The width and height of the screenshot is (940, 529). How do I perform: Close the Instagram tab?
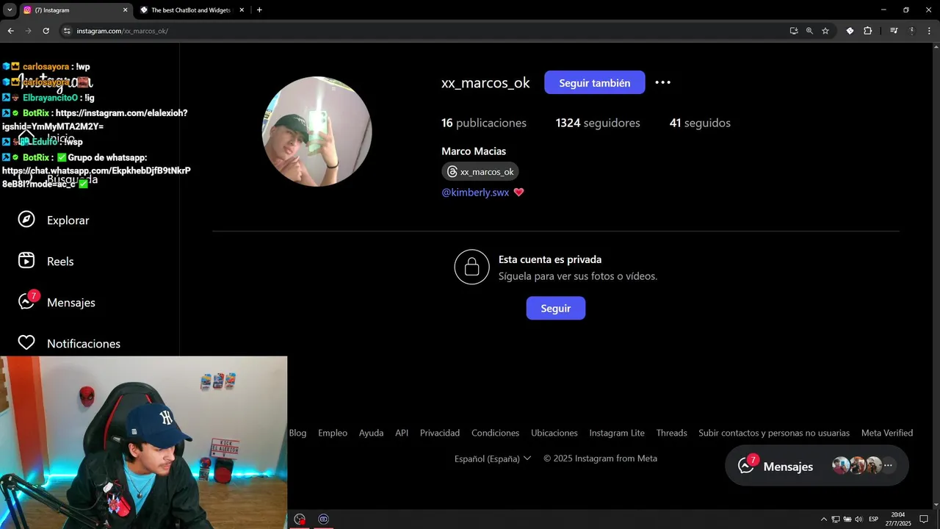point(125,10)
